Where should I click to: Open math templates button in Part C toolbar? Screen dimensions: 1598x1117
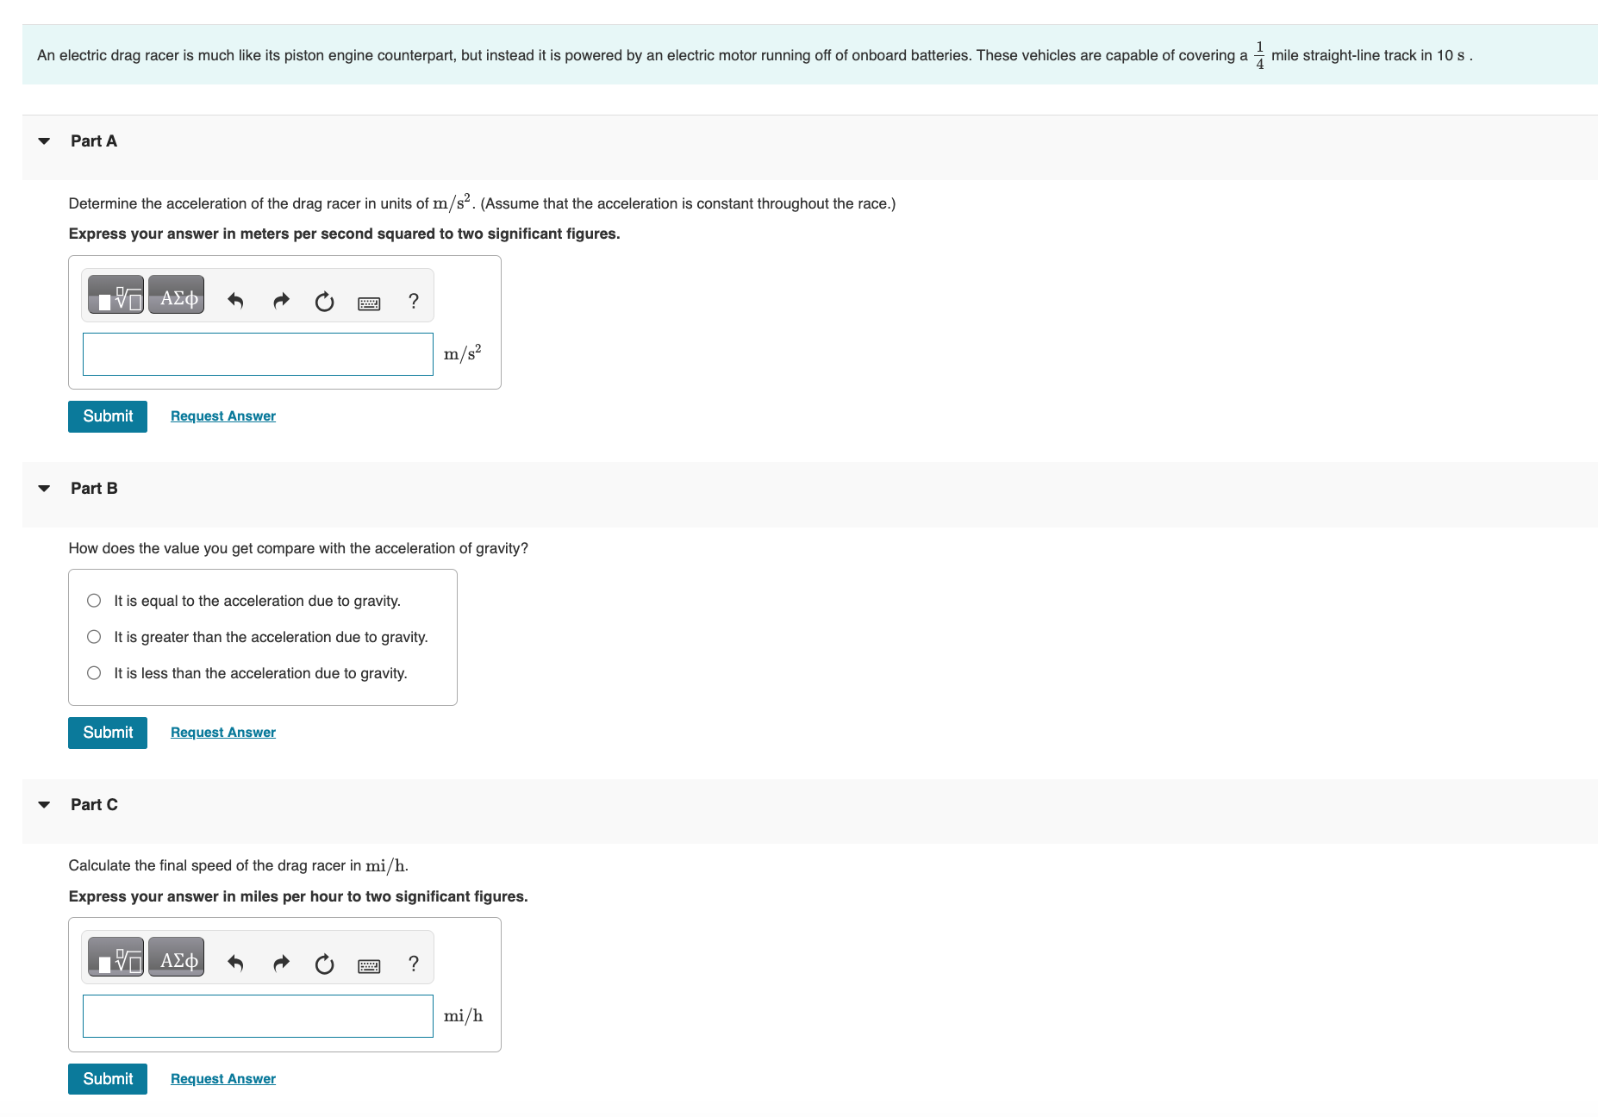tap(116, 958)
